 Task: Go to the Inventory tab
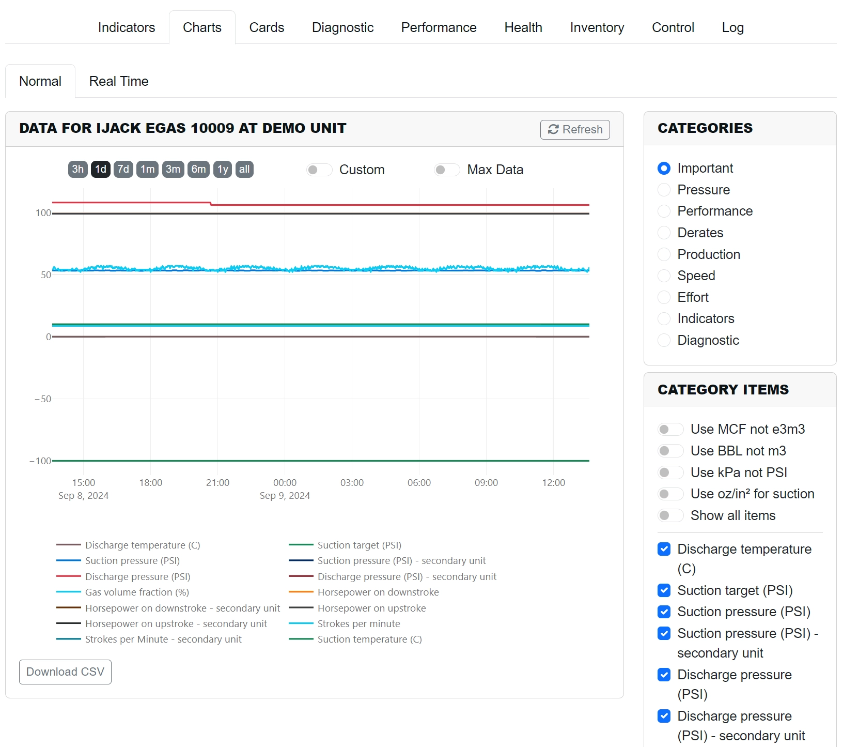click(x=597, y=27)
